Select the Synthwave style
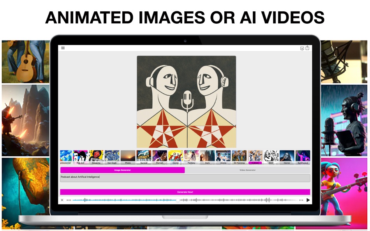Viewport: 370px width, 231px height. pos(303,157)
